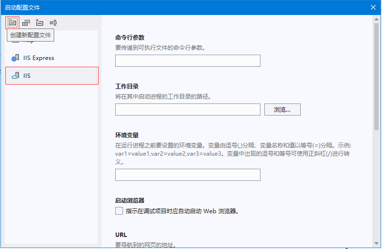
Task: Click the scrollbar down arrow
Action: [376, 243]
